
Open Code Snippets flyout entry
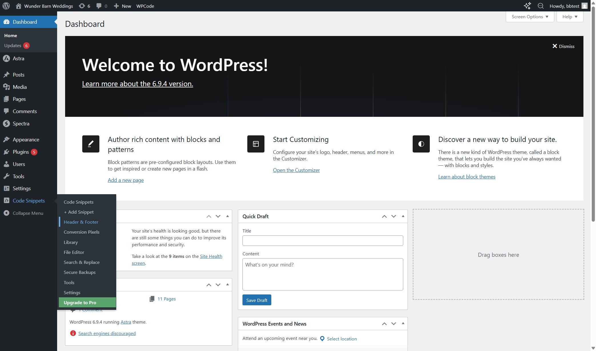[x=79, y=202]
